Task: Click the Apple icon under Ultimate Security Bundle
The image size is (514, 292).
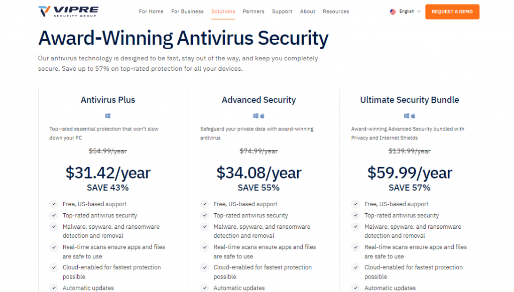Action: coord(413,116)
